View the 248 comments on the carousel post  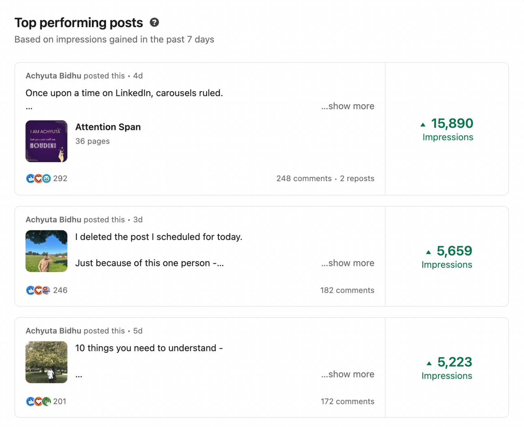(304, 178)
